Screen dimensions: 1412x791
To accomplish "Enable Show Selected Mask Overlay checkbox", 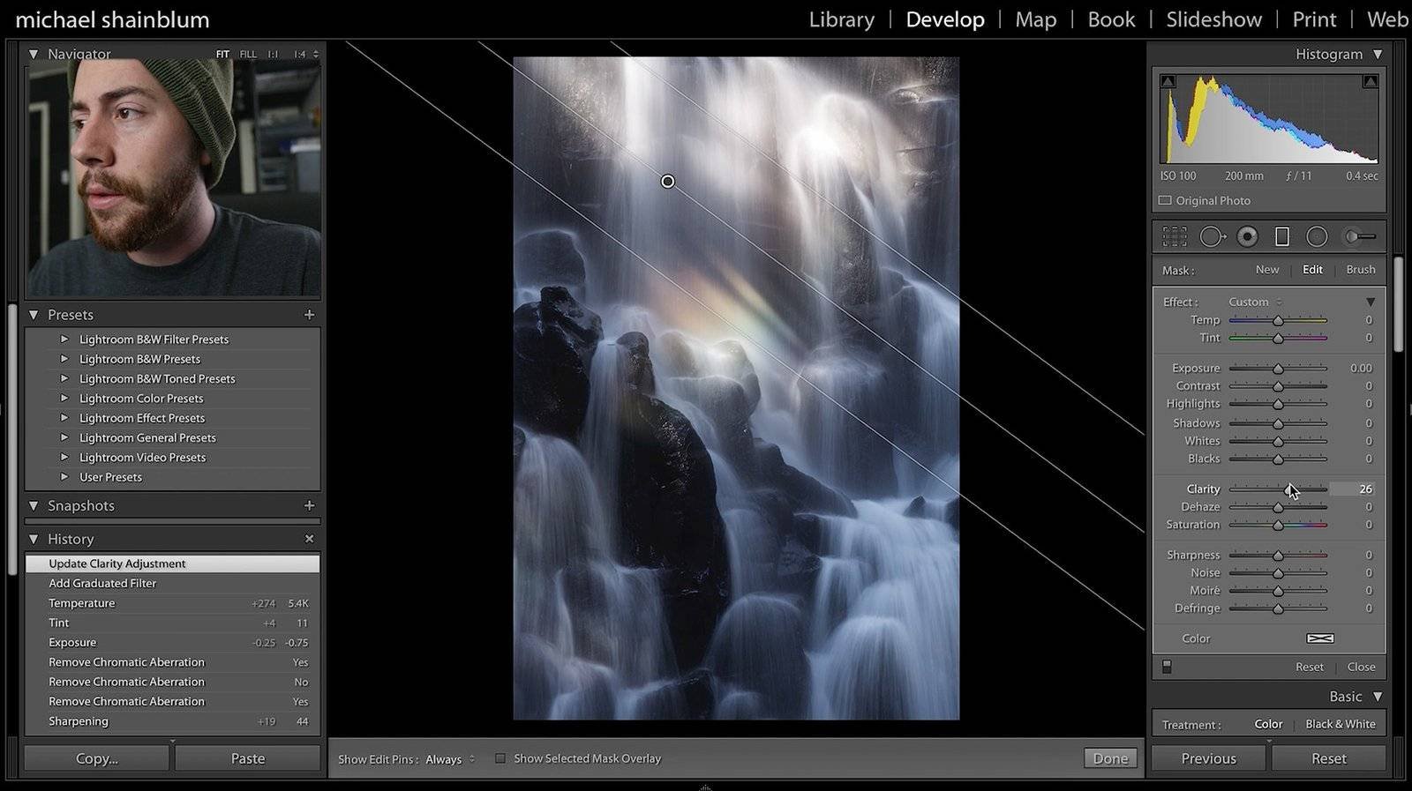I will [x=500, y=758].
